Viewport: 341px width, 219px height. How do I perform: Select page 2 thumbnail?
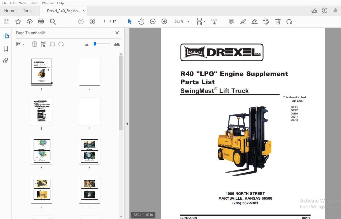click(x=90, y=72)
